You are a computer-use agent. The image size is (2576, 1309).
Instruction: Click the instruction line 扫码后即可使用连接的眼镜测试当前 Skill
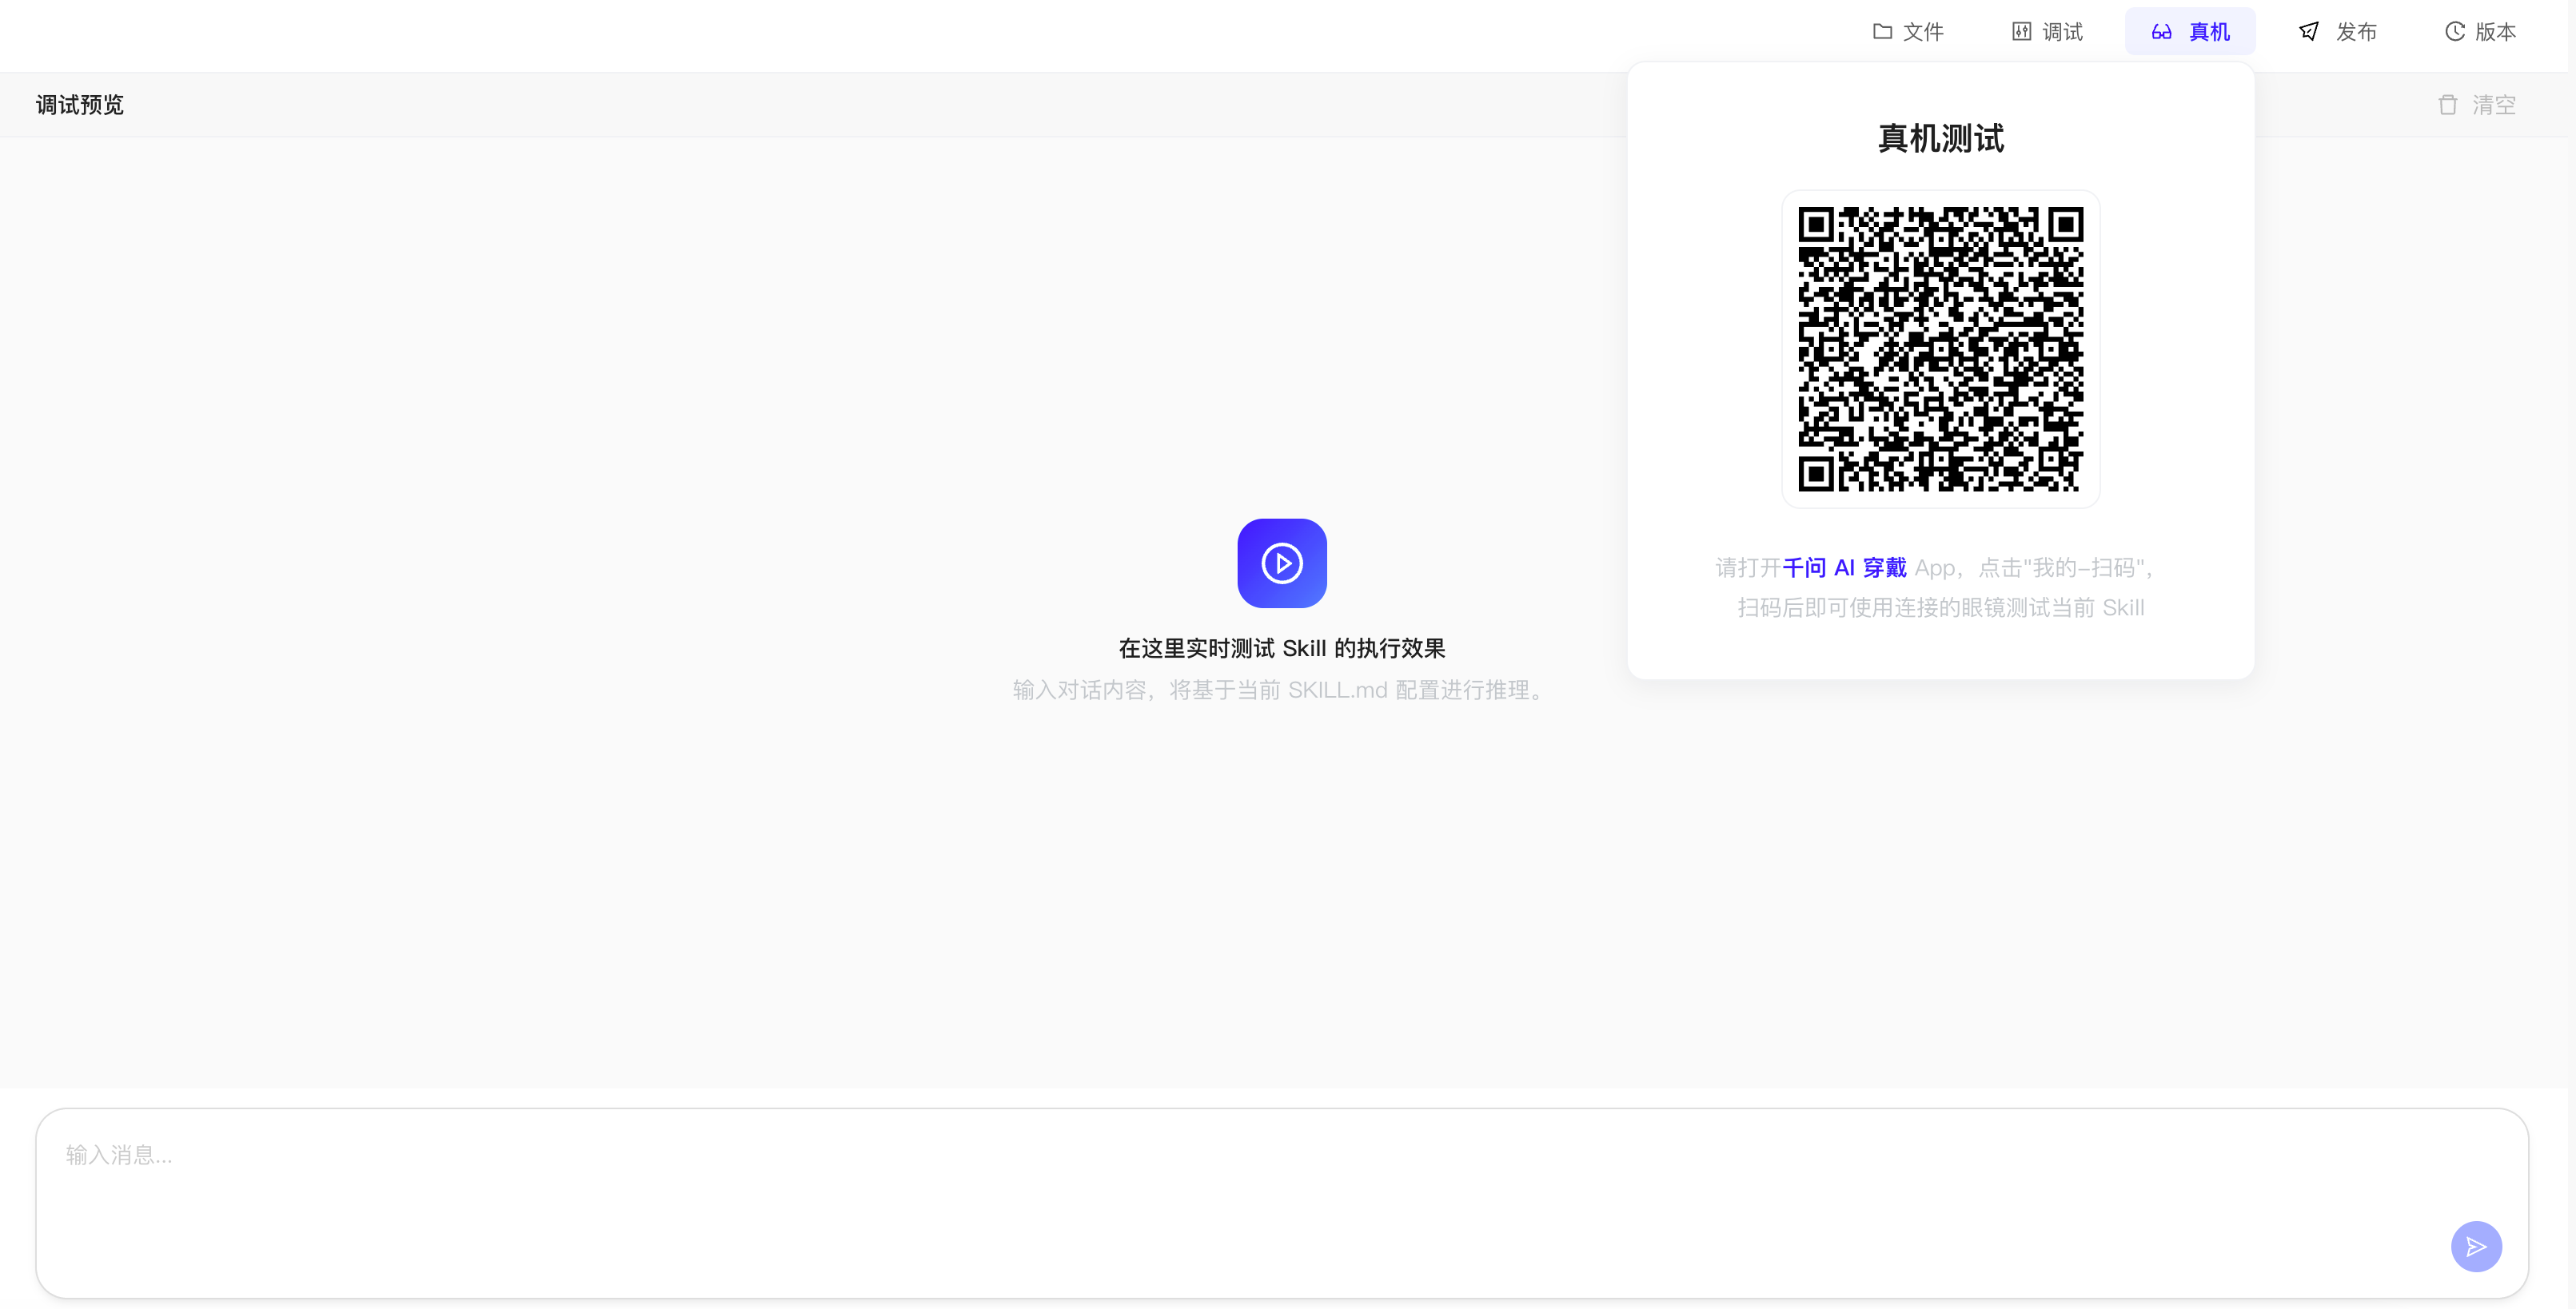point(1941,607)
